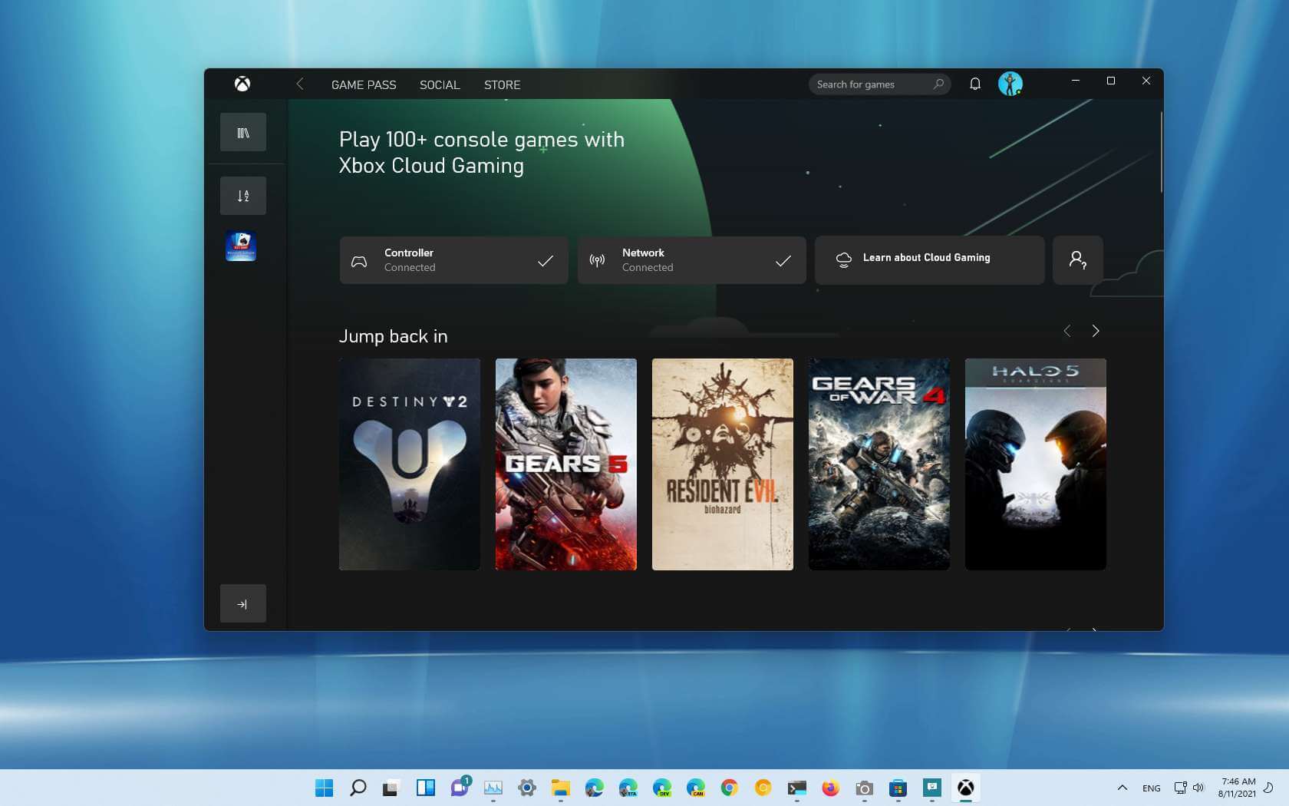Viewport: 1289px width, 806px height.
Task: Open the sort A-Z icon in sidebar
Action: pyautogui.click(x=242, y=195)
